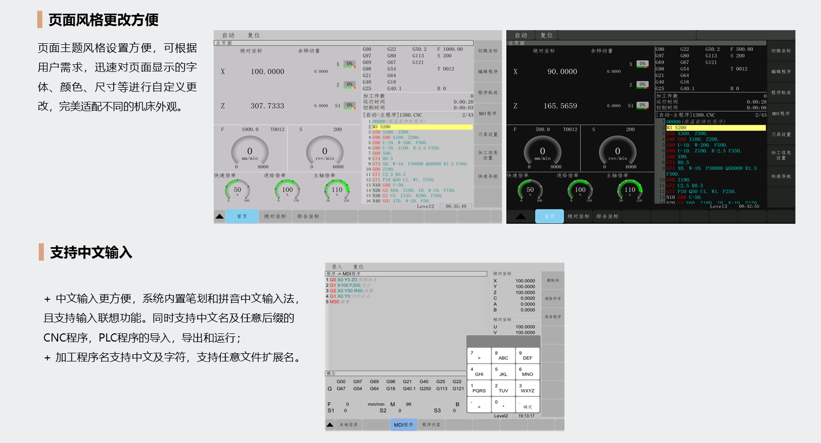
Task: Click X axis 0% load bar, light theme
Action: tap(349, 64)
